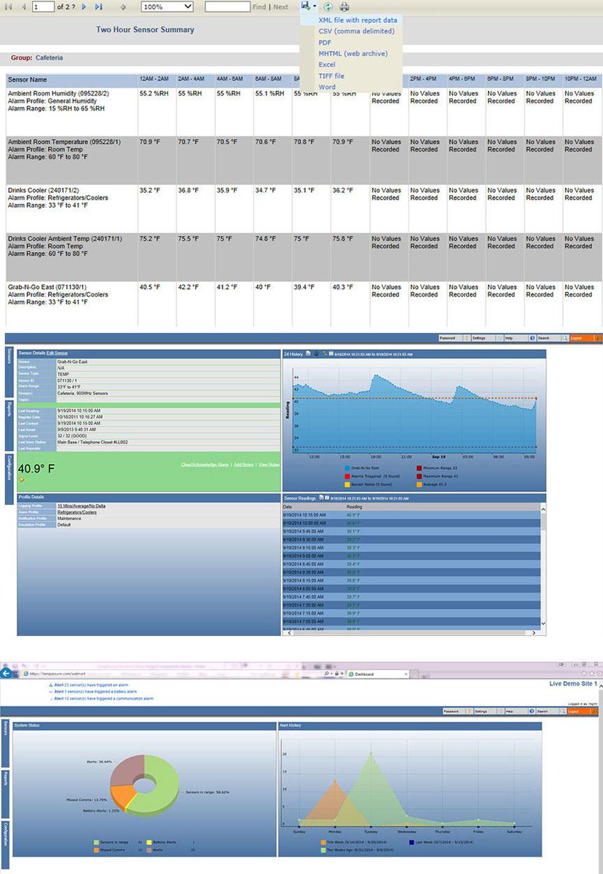The image size is (603, 874).
Task: Click Clear/Acknowledge Alarm link
Action: tap(206, 464)
